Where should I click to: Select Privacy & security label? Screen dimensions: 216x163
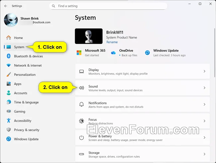(27, 130)
